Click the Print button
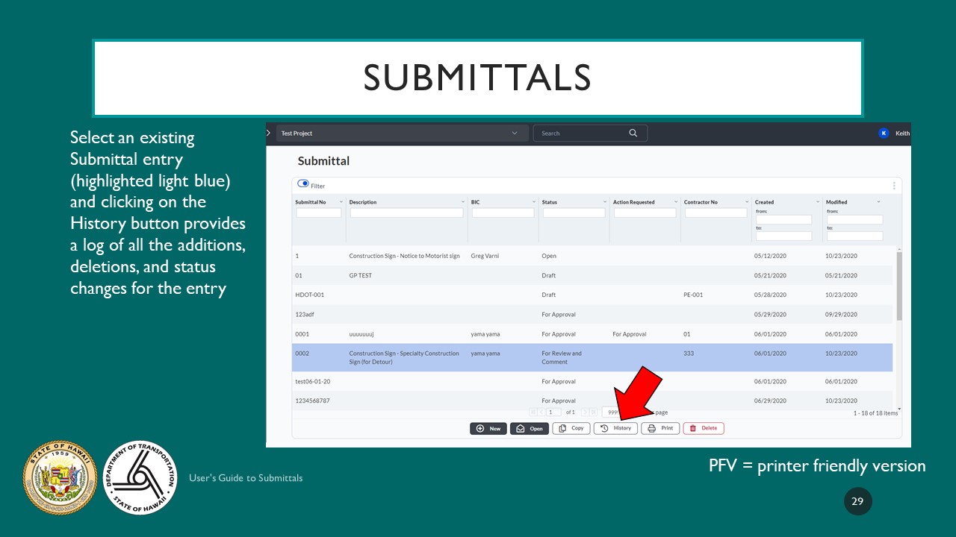 (660, 428)
